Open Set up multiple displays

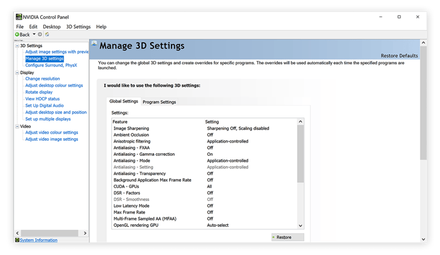tap(48, 119)
